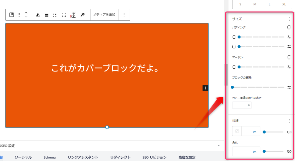Switch to the リダイレクト tab
The width and height of the screenshot is (295, 161).
pyautogui.click(x=120, y=157)
